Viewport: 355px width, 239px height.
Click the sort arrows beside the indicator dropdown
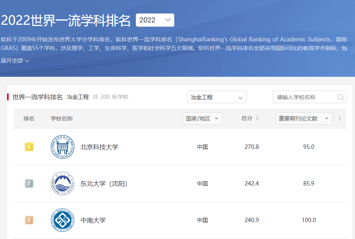click(x=340, y=118)
